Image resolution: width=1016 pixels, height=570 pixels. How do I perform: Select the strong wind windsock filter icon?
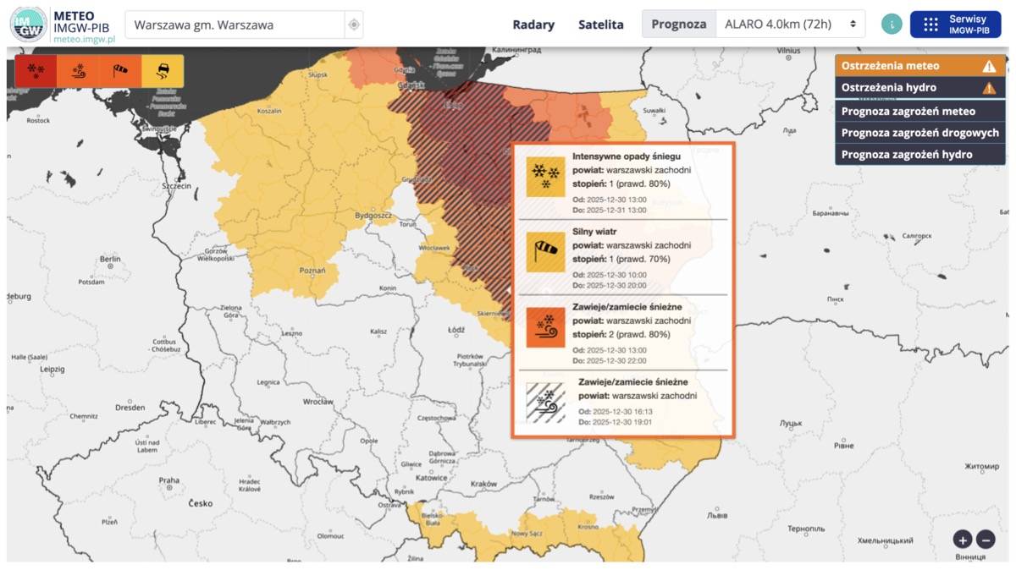120,71
